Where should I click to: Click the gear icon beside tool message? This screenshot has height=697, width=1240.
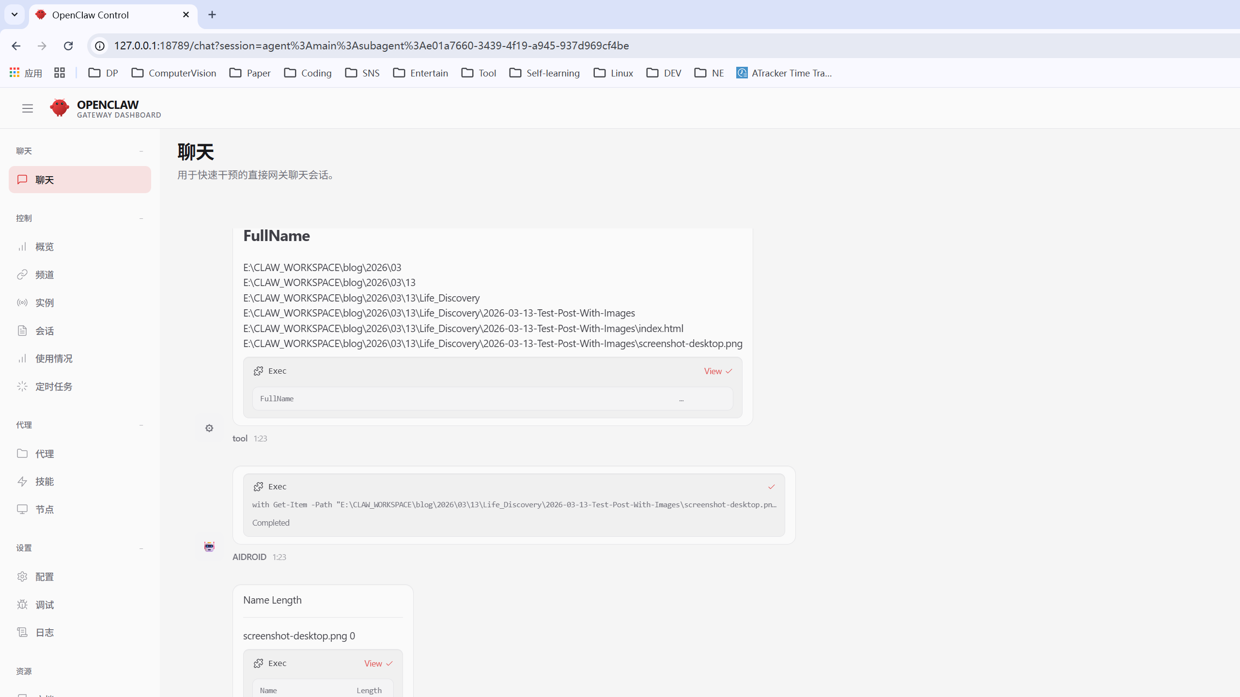(209, 428)
